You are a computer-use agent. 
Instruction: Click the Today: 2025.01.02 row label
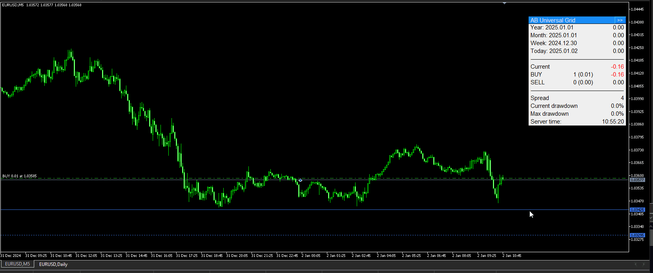click(554, 51)
